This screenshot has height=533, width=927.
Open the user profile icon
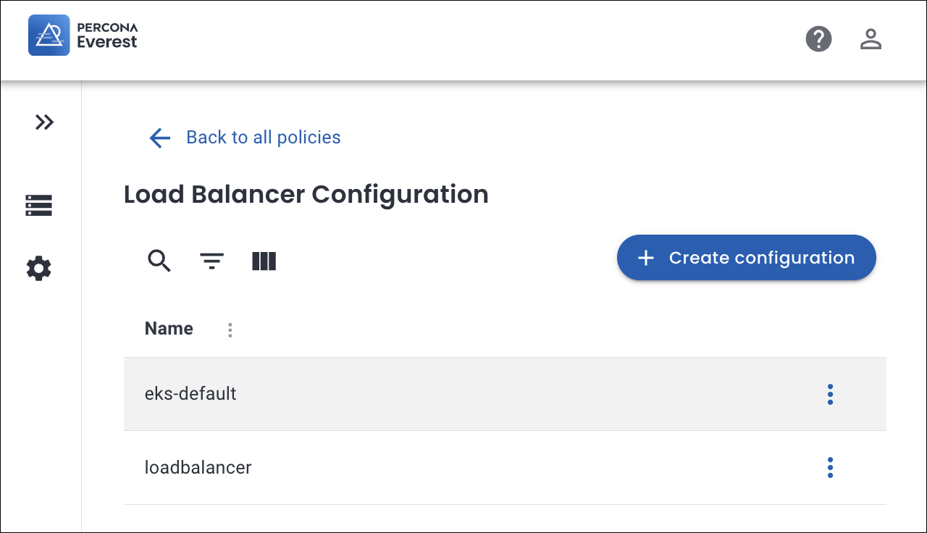point(870,38)
